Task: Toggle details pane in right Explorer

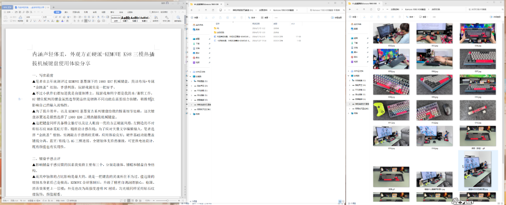Action: click(x=494, y=17)
